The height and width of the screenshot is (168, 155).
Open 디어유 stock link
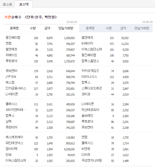coord(86,155)
